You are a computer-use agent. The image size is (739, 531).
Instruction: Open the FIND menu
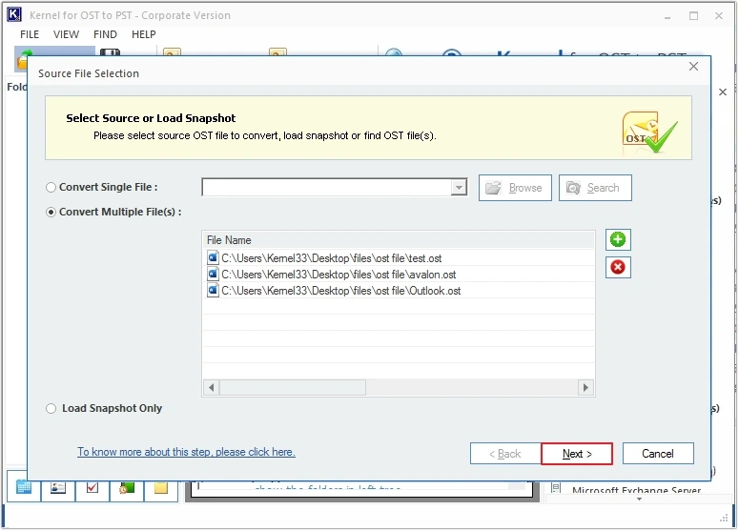coord(105,34)
